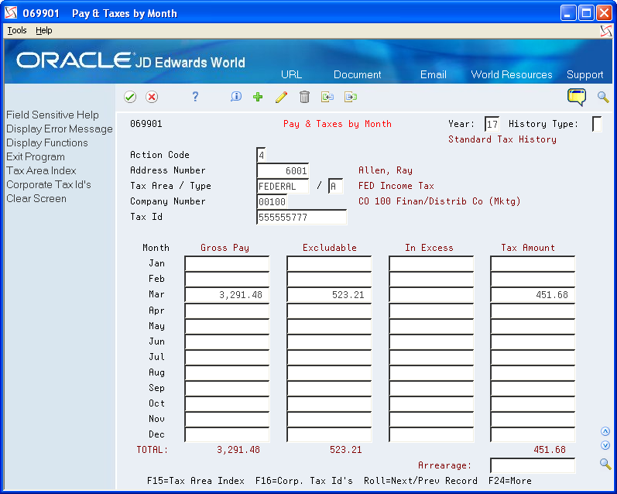This screenshot has height=494, width=617.
Task: Click the roll up arrow icon
Action: tap(605, 431)
